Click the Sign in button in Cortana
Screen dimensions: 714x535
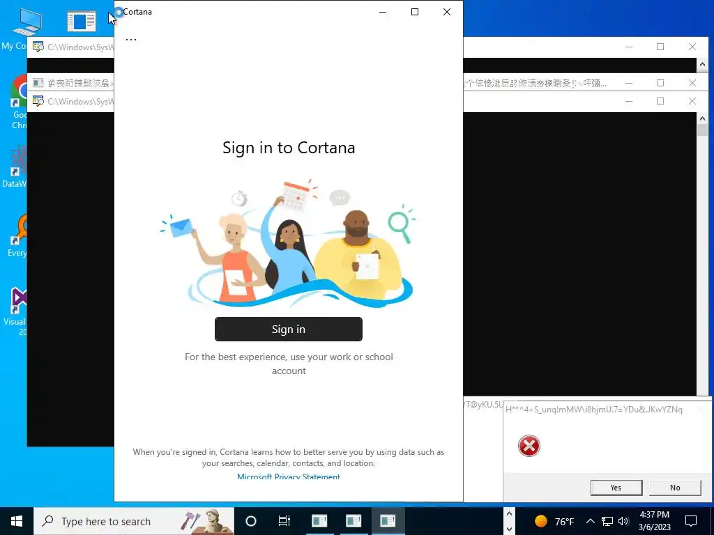click(x=288, y=329)
